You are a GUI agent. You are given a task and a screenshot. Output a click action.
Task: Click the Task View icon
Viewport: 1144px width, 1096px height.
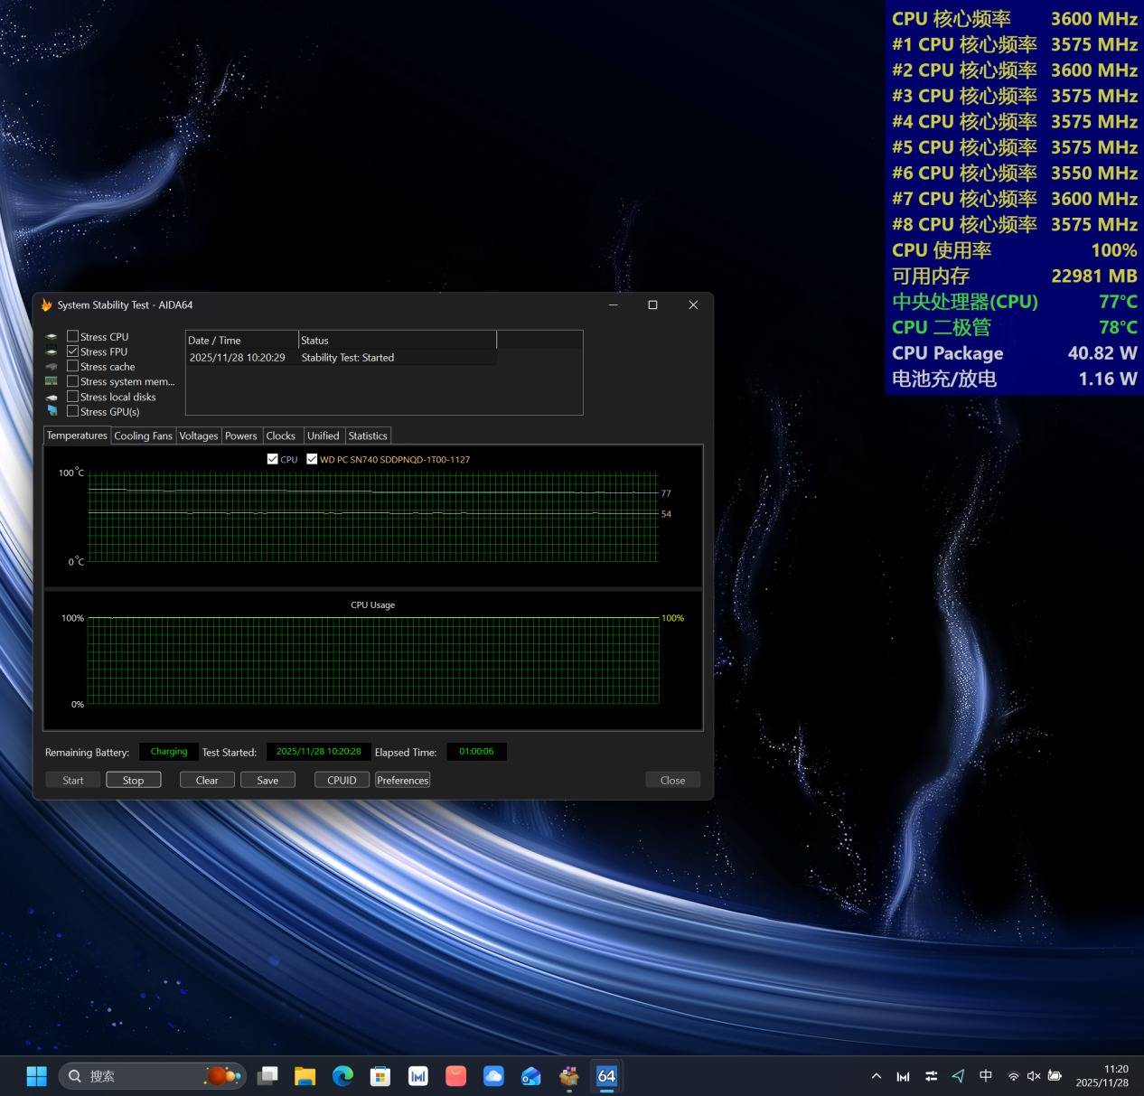click(267, 1075)
